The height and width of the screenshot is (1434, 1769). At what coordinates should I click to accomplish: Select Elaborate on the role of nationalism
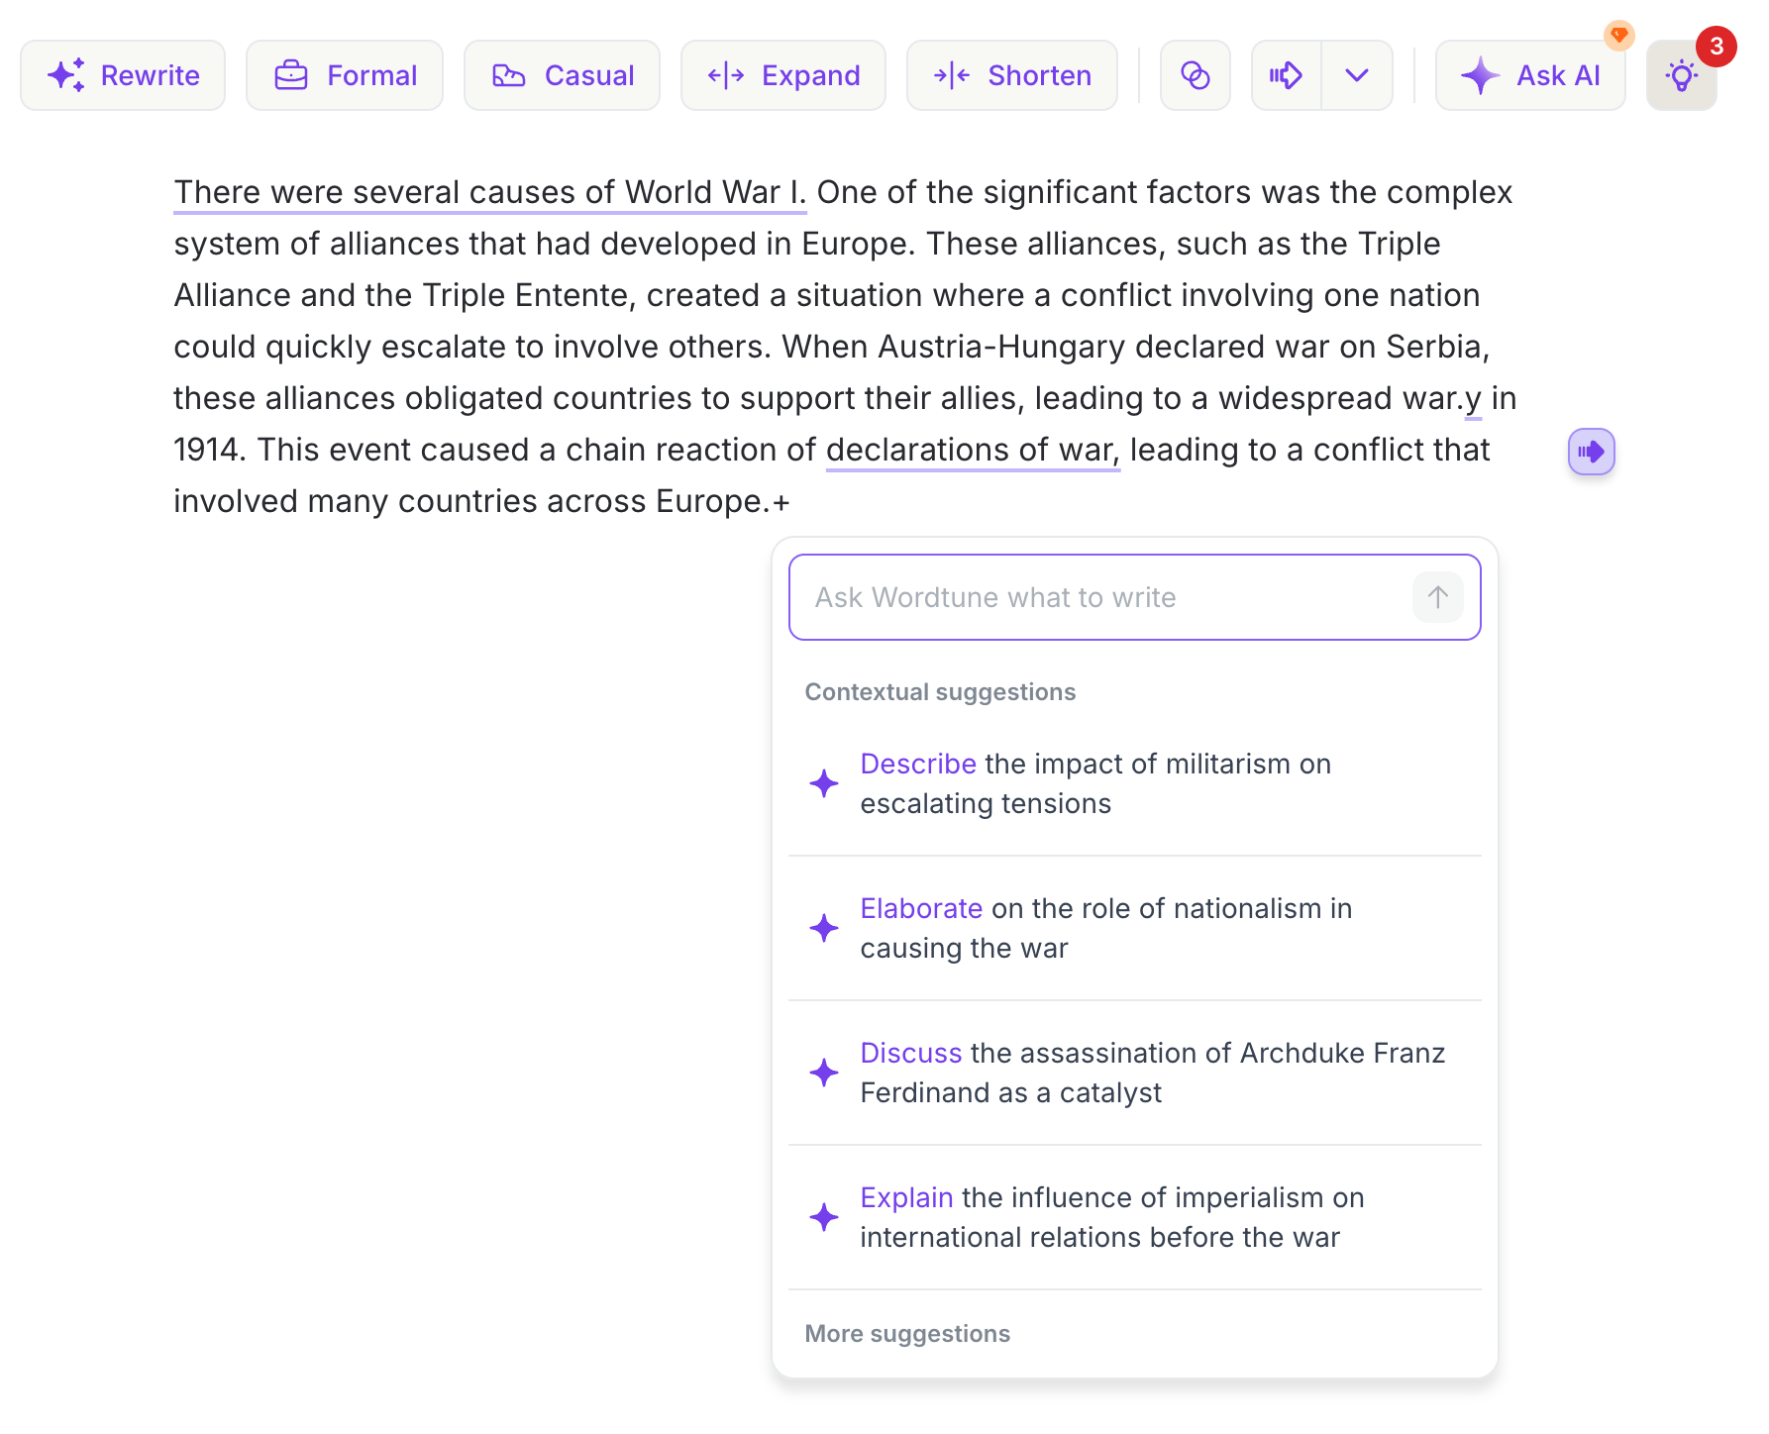tap(1135, 928)
